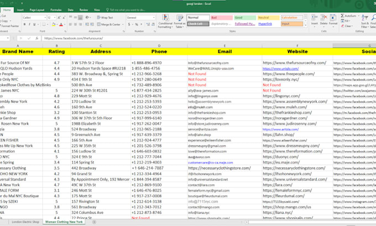376x226 pixels.
Task: Click the AutoSum sigma icon
Action: [x=342, y=16]
